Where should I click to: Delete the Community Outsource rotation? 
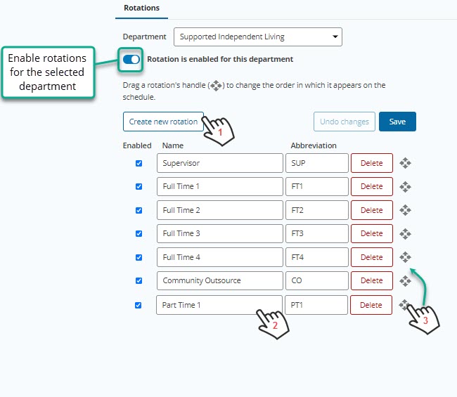pos(372,280)
